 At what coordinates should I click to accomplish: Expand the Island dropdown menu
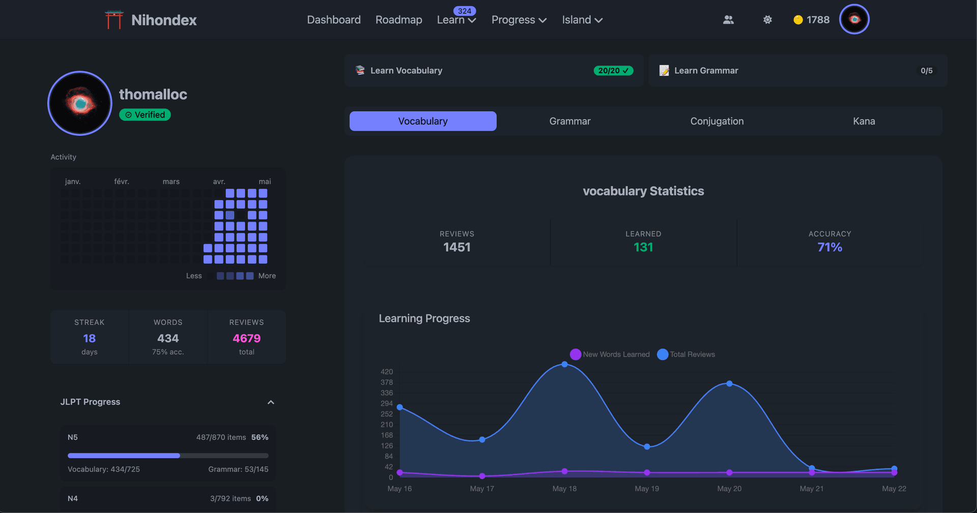pyautogui.click(x=582, y=20)
